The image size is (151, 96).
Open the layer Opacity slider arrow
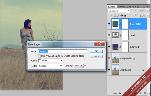pyautogui.click(x=148, y=11)
